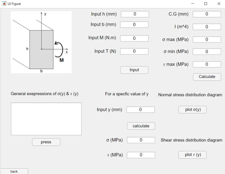Click the plot τ (y) button
The width and height of the screenshot is (225, 174).
click(x=193, y=155)
